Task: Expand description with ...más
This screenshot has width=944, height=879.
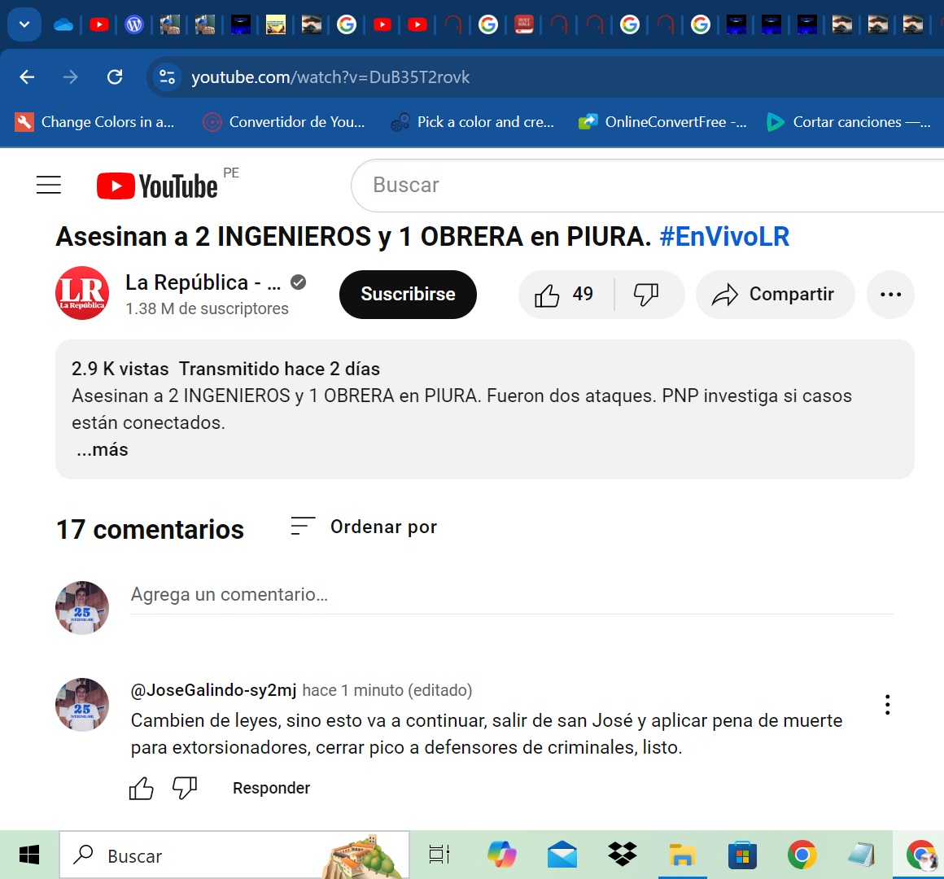Action: 103,450
